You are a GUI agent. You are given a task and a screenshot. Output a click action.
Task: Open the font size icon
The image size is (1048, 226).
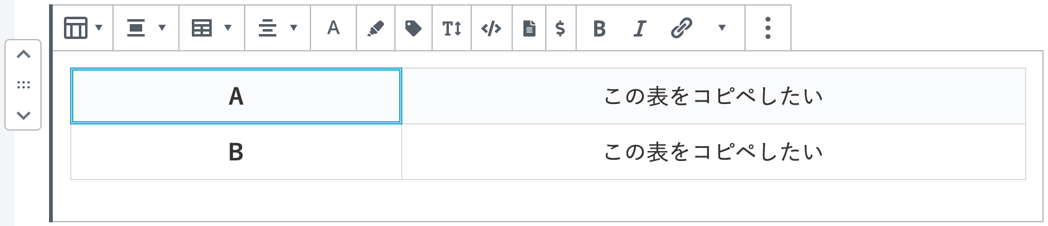pos(451,28)
